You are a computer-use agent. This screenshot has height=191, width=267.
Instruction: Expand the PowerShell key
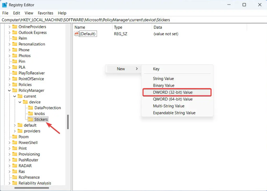click(x=9, y=143)
